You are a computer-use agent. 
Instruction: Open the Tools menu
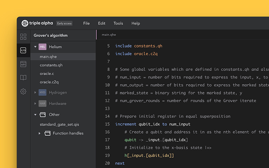118,23
